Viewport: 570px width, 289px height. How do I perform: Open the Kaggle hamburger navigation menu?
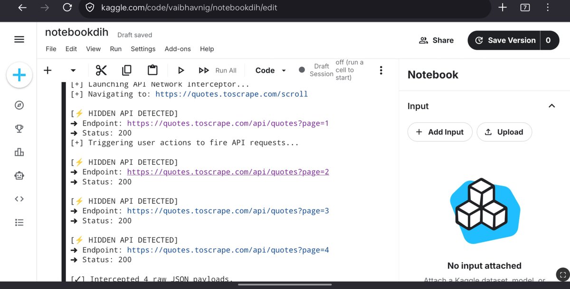(19, 40)
